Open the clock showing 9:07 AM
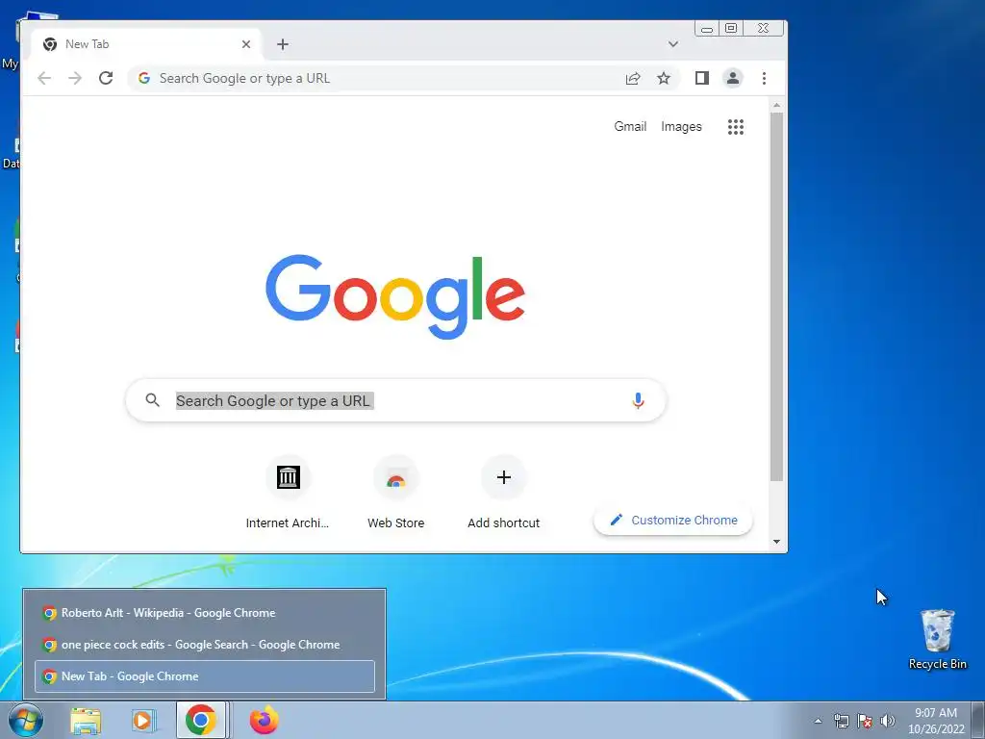 coord(936,721)
